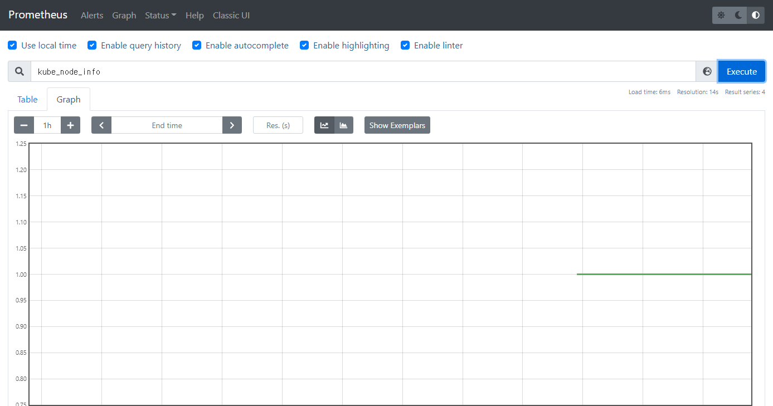The height and width of the screenshot is (406, 773).
Task: Focus the kube_node_info expression input
Action: tap(363, 71)
